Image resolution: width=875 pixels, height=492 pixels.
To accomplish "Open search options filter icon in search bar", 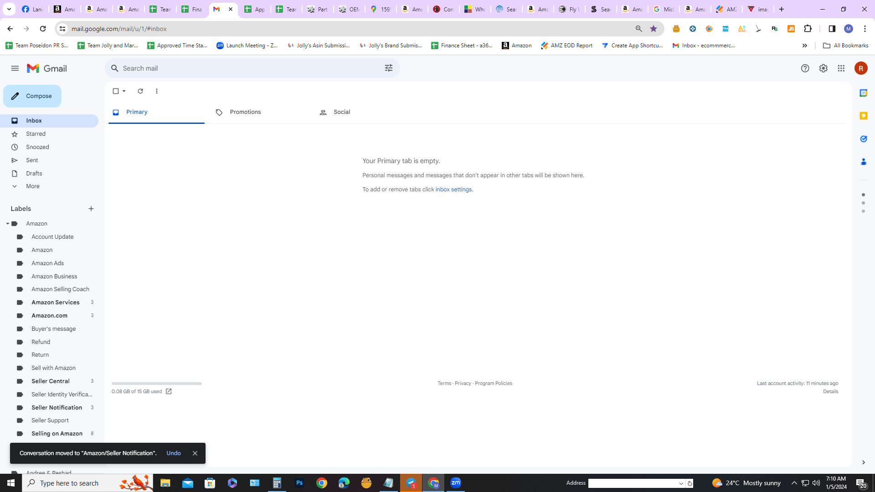I will pyautogui.click(x=389, y=68).
